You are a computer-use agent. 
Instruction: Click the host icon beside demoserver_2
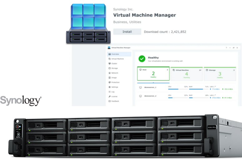141,96
